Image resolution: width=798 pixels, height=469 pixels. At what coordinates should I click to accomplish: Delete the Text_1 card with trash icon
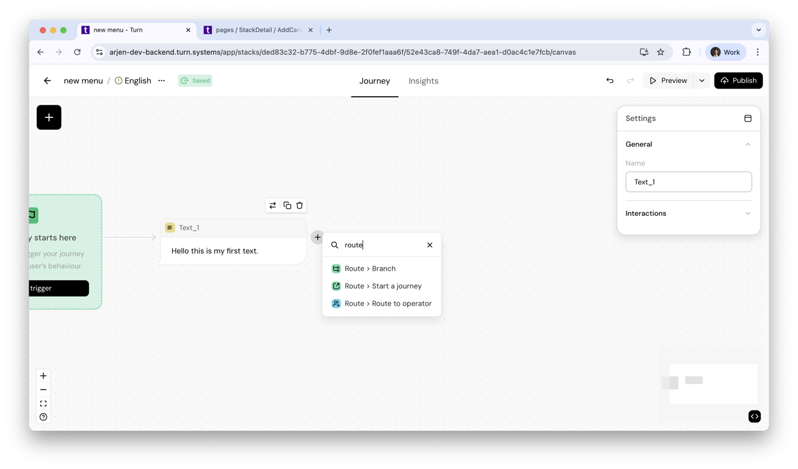click(x=300, y=205)
